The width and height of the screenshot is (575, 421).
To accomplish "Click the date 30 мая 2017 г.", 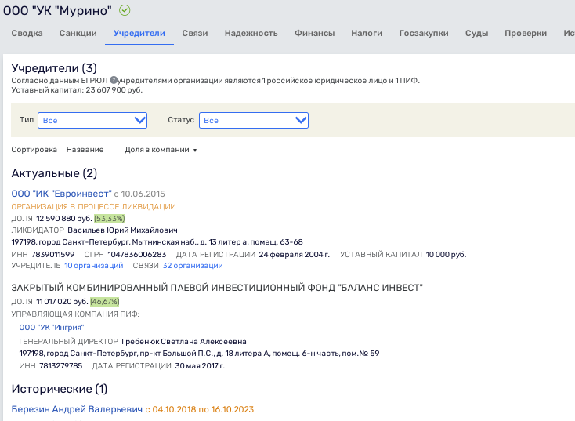I will 200,366.
